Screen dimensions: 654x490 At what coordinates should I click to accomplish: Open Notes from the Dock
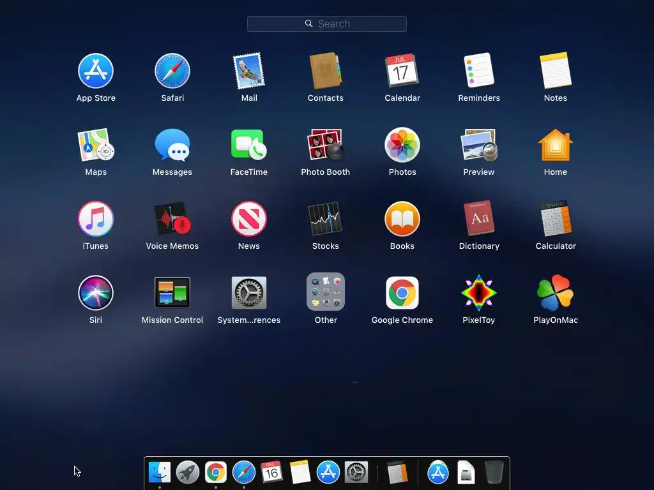click(300, 472)
